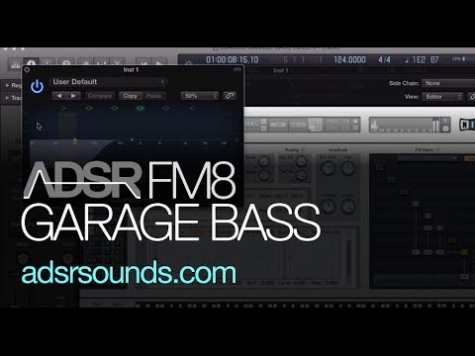
Task: Click the Copy button in plugin header
Action: click(x=131, y=96)
